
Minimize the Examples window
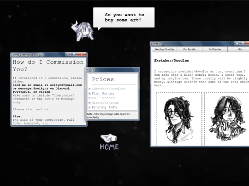237,43
